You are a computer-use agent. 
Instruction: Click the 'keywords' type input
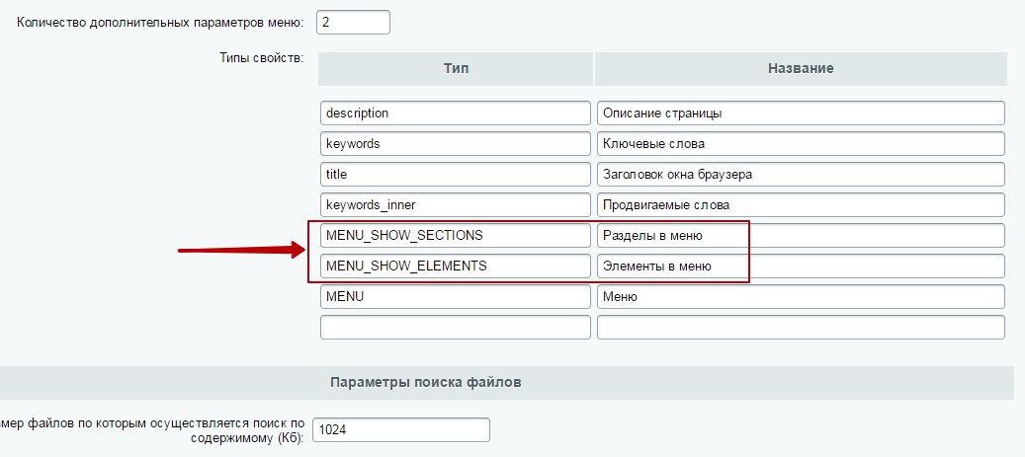point(455,144)
